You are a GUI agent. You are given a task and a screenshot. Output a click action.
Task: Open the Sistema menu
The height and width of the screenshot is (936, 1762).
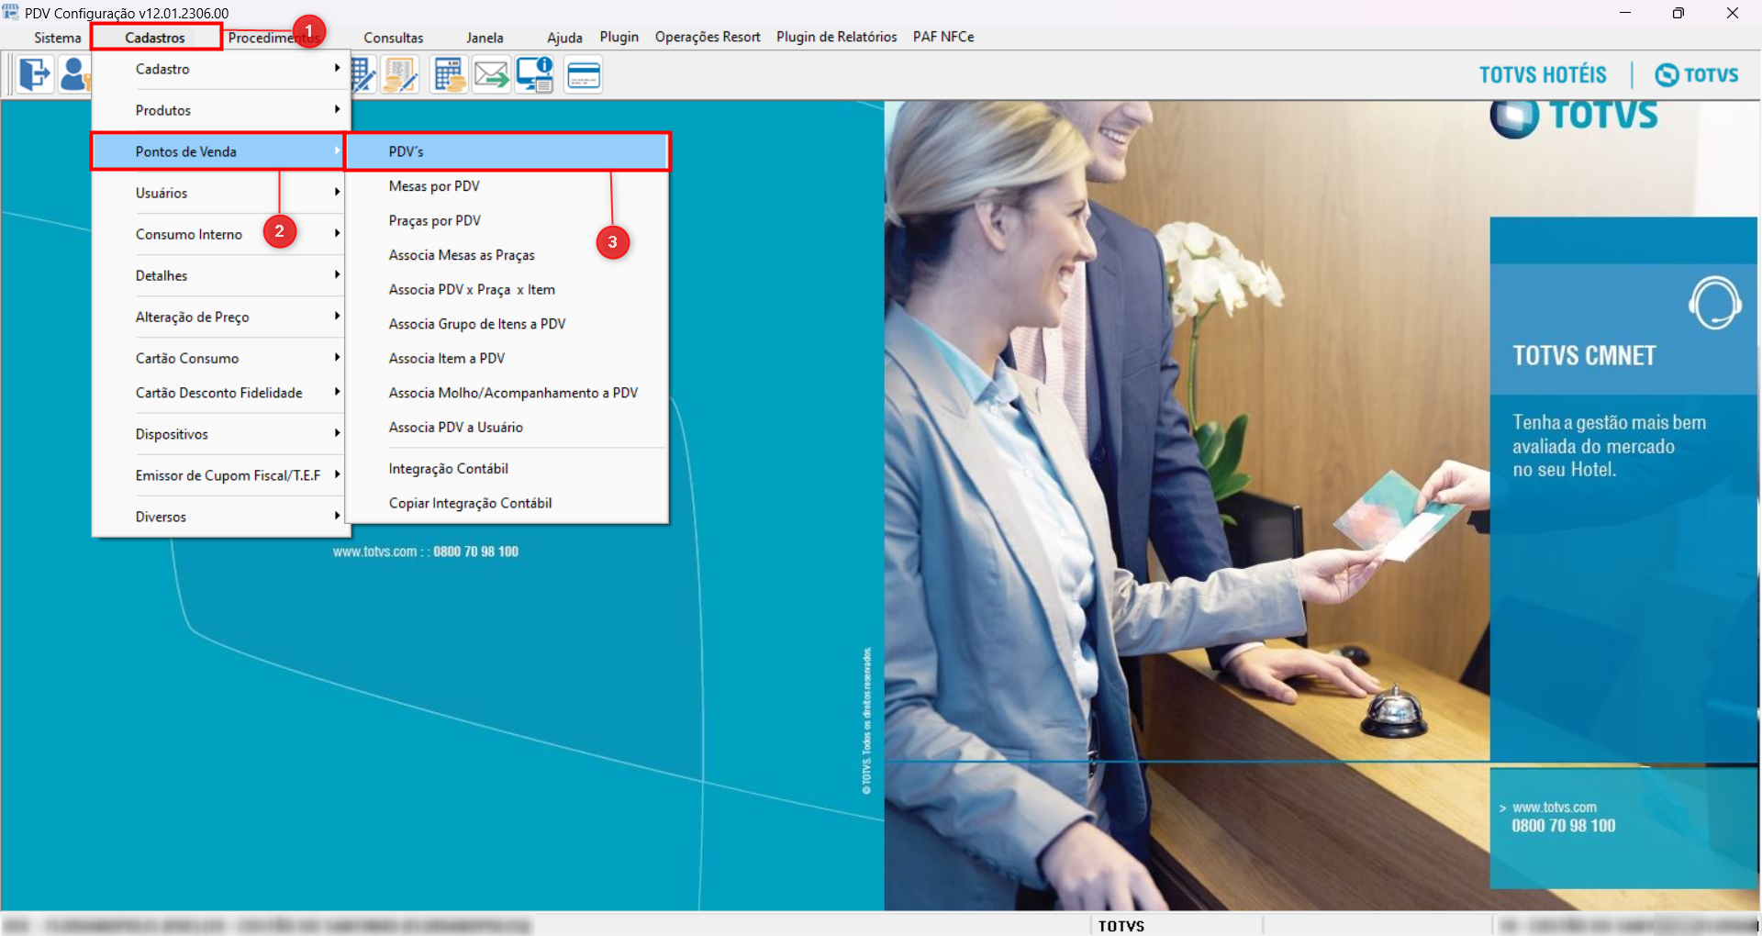tap(58, 38)
